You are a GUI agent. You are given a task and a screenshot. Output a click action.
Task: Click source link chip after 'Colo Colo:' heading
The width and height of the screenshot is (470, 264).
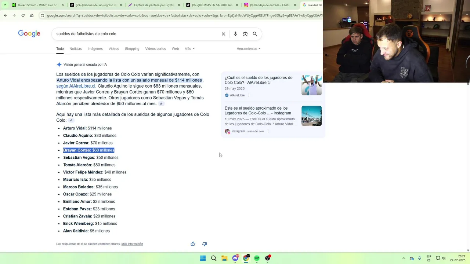71,120
